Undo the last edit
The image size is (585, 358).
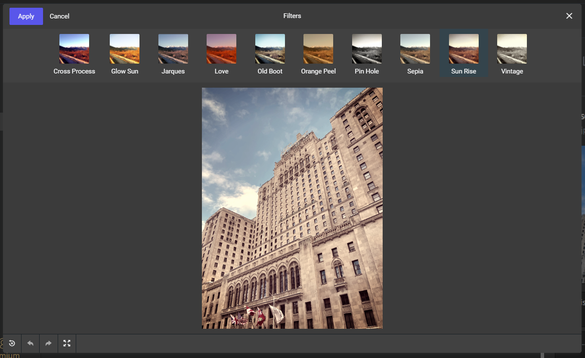pos(30,343)
